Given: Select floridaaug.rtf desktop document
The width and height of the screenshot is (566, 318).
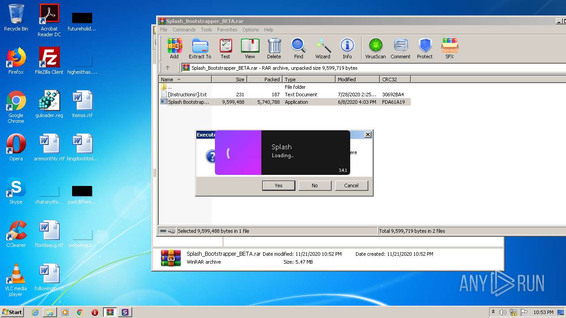Looking at the screenshot, I should click(49, 234).
